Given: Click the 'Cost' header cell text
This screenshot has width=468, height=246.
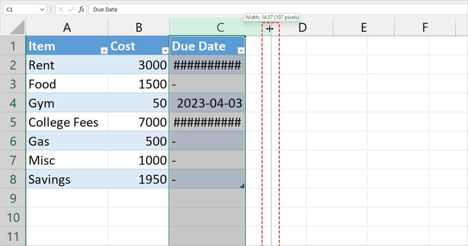Looking at the screenshot, I should 123,46.
